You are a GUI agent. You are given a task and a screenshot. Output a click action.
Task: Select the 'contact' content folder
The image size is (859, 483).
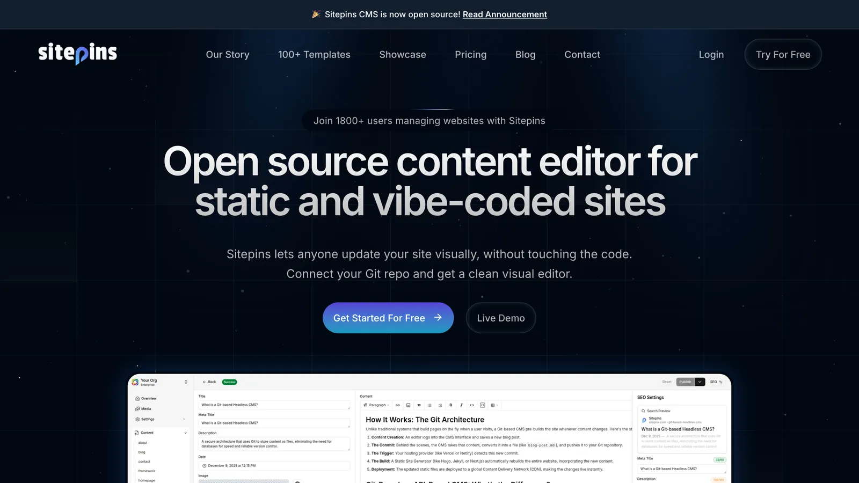[144, 462]
